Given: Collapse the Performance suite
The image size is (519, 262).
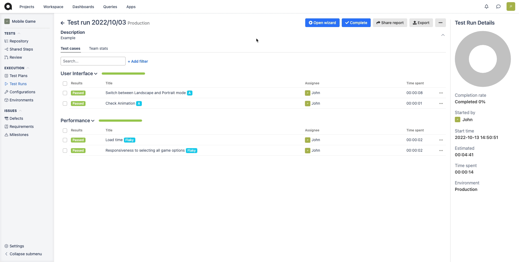Looking at the screenshot, I should coord(93,121).
